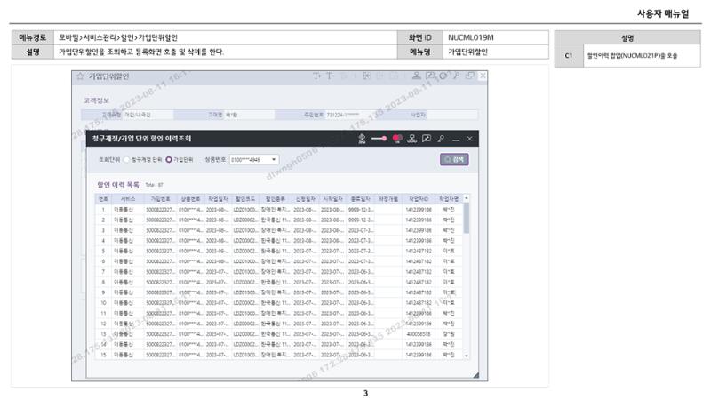711x400 pixels.
Task: Close the 할인 이력조회 popup
Action: 470,139
